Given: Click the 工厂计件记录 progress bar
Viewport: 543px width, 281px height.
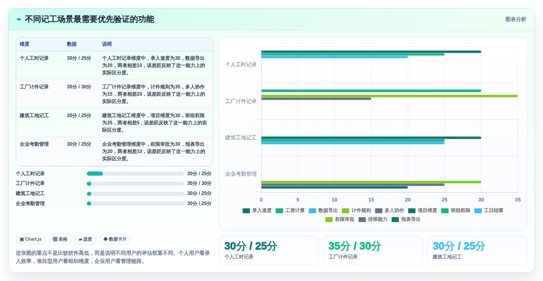Looking at the screenshot, I should 135,184.
